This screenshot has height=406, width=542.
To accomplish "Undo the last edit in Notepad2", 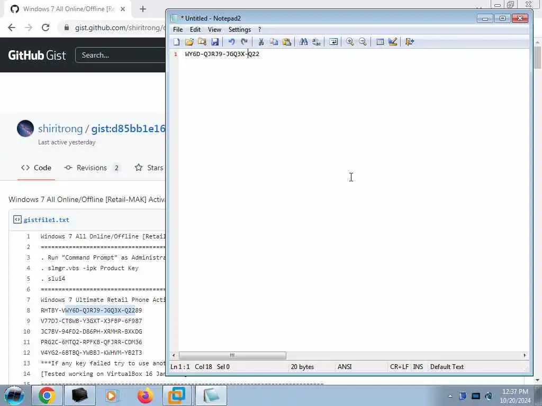I will [232, 42].
